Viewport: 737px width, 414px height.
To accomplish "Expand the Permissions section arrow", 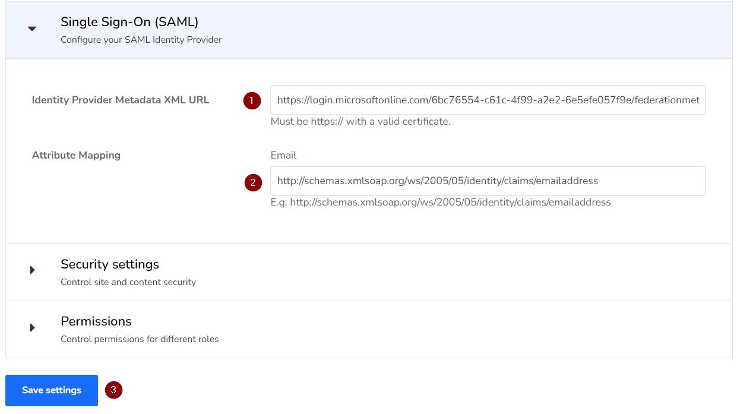I will 32,328.
